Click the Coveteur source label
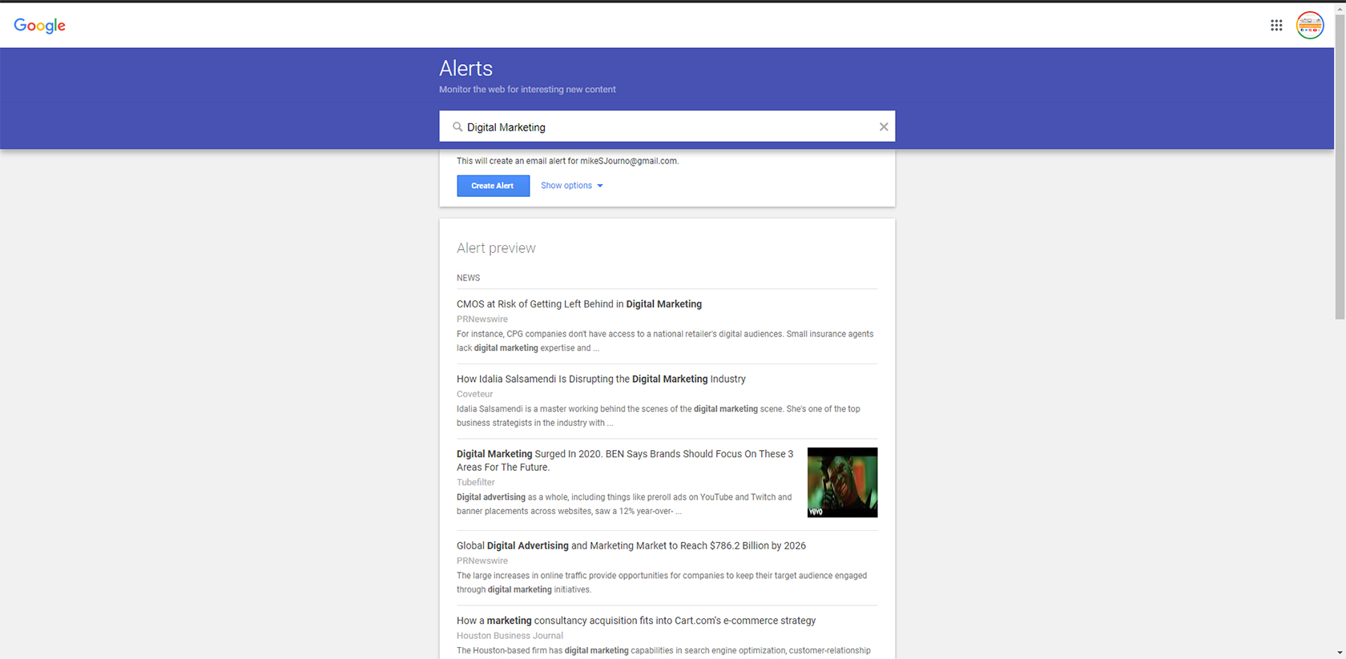The image size is (1346, 659). point(474,394)
